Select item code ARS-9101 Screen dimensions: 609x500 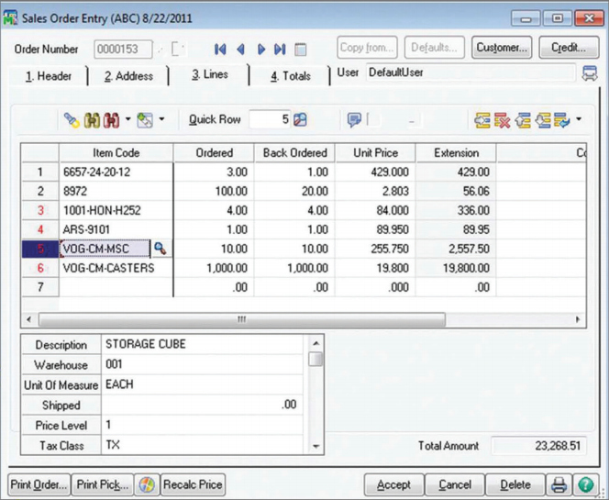[116, 229]
